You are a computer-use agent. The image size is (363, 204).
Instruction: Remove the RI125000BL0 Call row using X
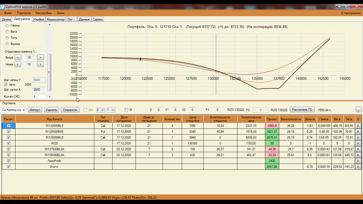coord(358,137)
